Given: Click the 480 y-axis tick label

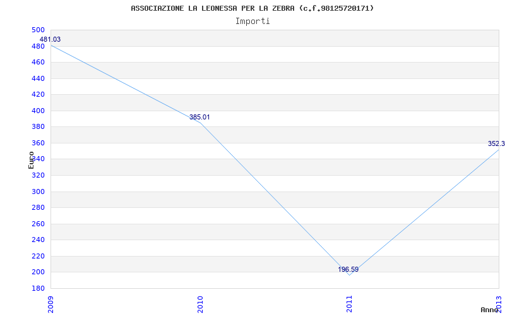Looking at the screenshot, I should [x=38, y=46].
